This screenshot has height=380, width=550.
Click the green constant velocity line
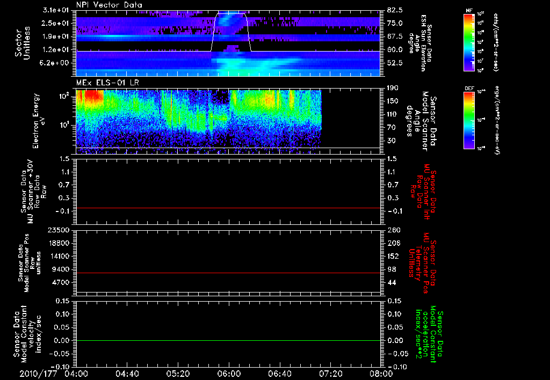click(228, 340)
